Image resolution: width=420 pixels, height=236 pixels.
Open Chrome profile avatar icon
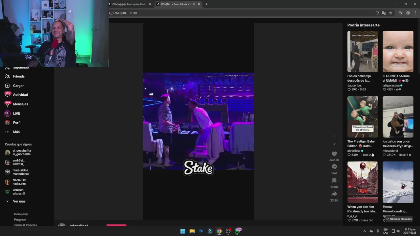point(408,13)
